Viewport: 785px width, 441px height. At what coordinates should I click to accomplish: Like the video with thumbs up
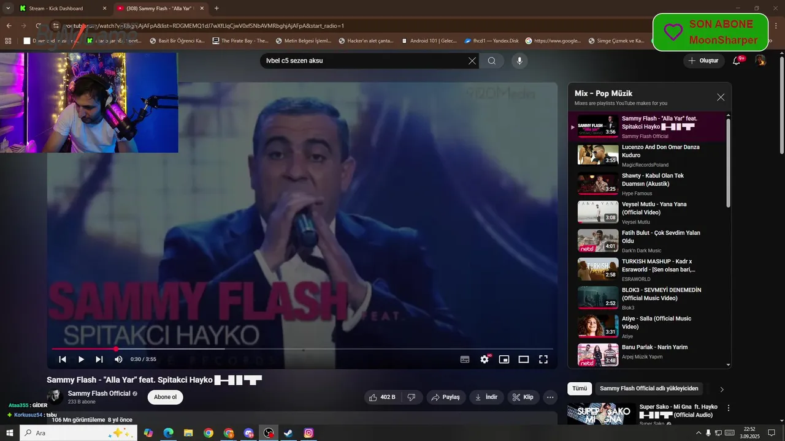[382, 397]
